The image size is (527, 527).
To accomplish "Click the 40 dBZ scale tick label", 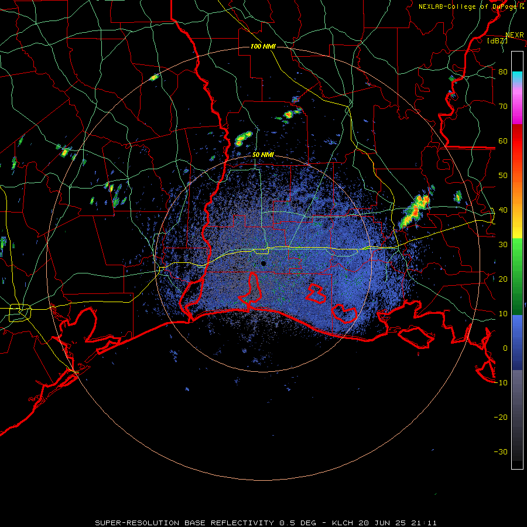I will tap(503, 210).
